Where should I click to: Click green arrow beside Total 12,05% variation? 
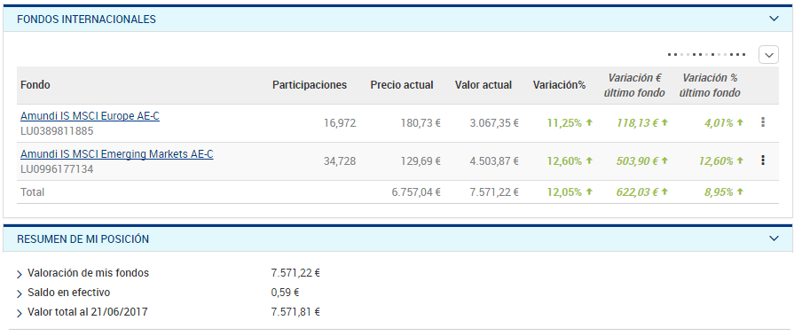coord(589,191)
